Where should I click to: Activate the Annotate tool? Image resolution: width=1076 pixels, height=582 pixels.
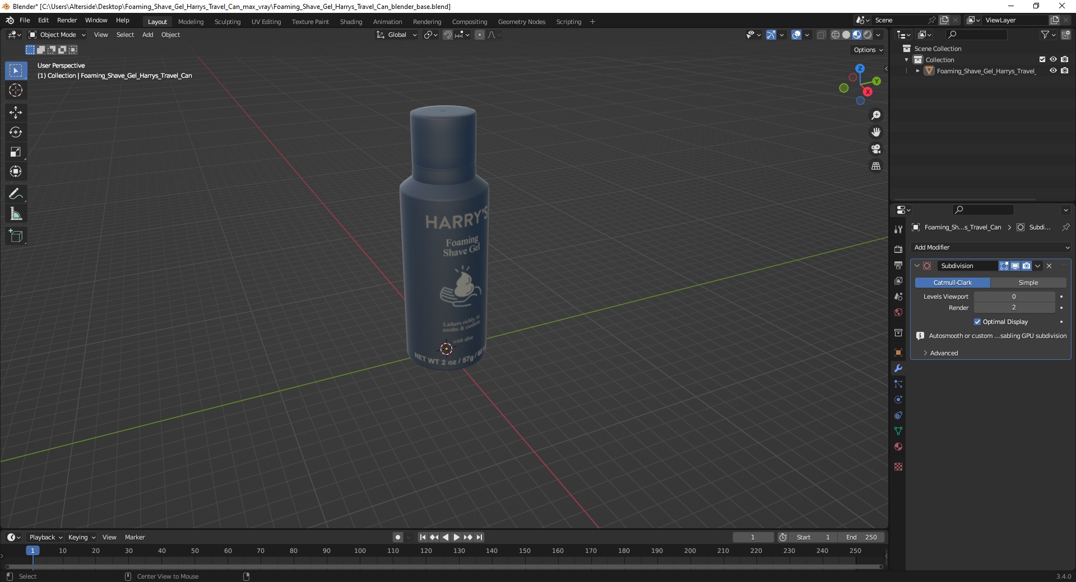coord(16,194)
